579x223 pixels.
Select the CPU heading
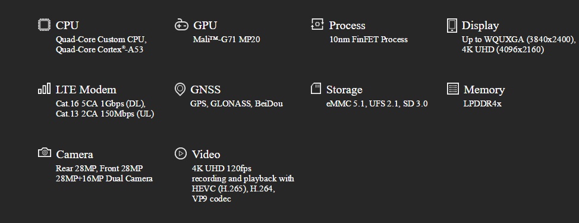(67, 26)
